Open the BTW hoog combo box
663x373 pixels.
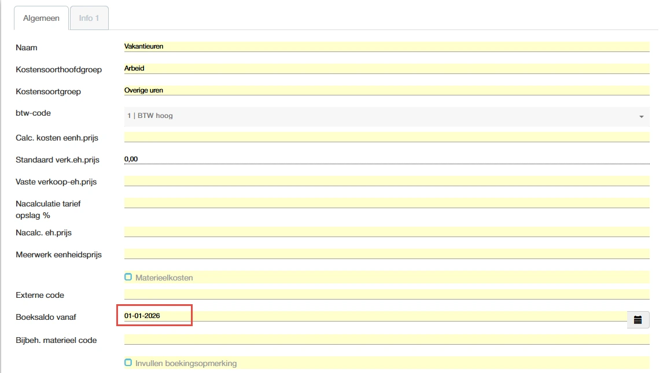(x=382, y=116)
